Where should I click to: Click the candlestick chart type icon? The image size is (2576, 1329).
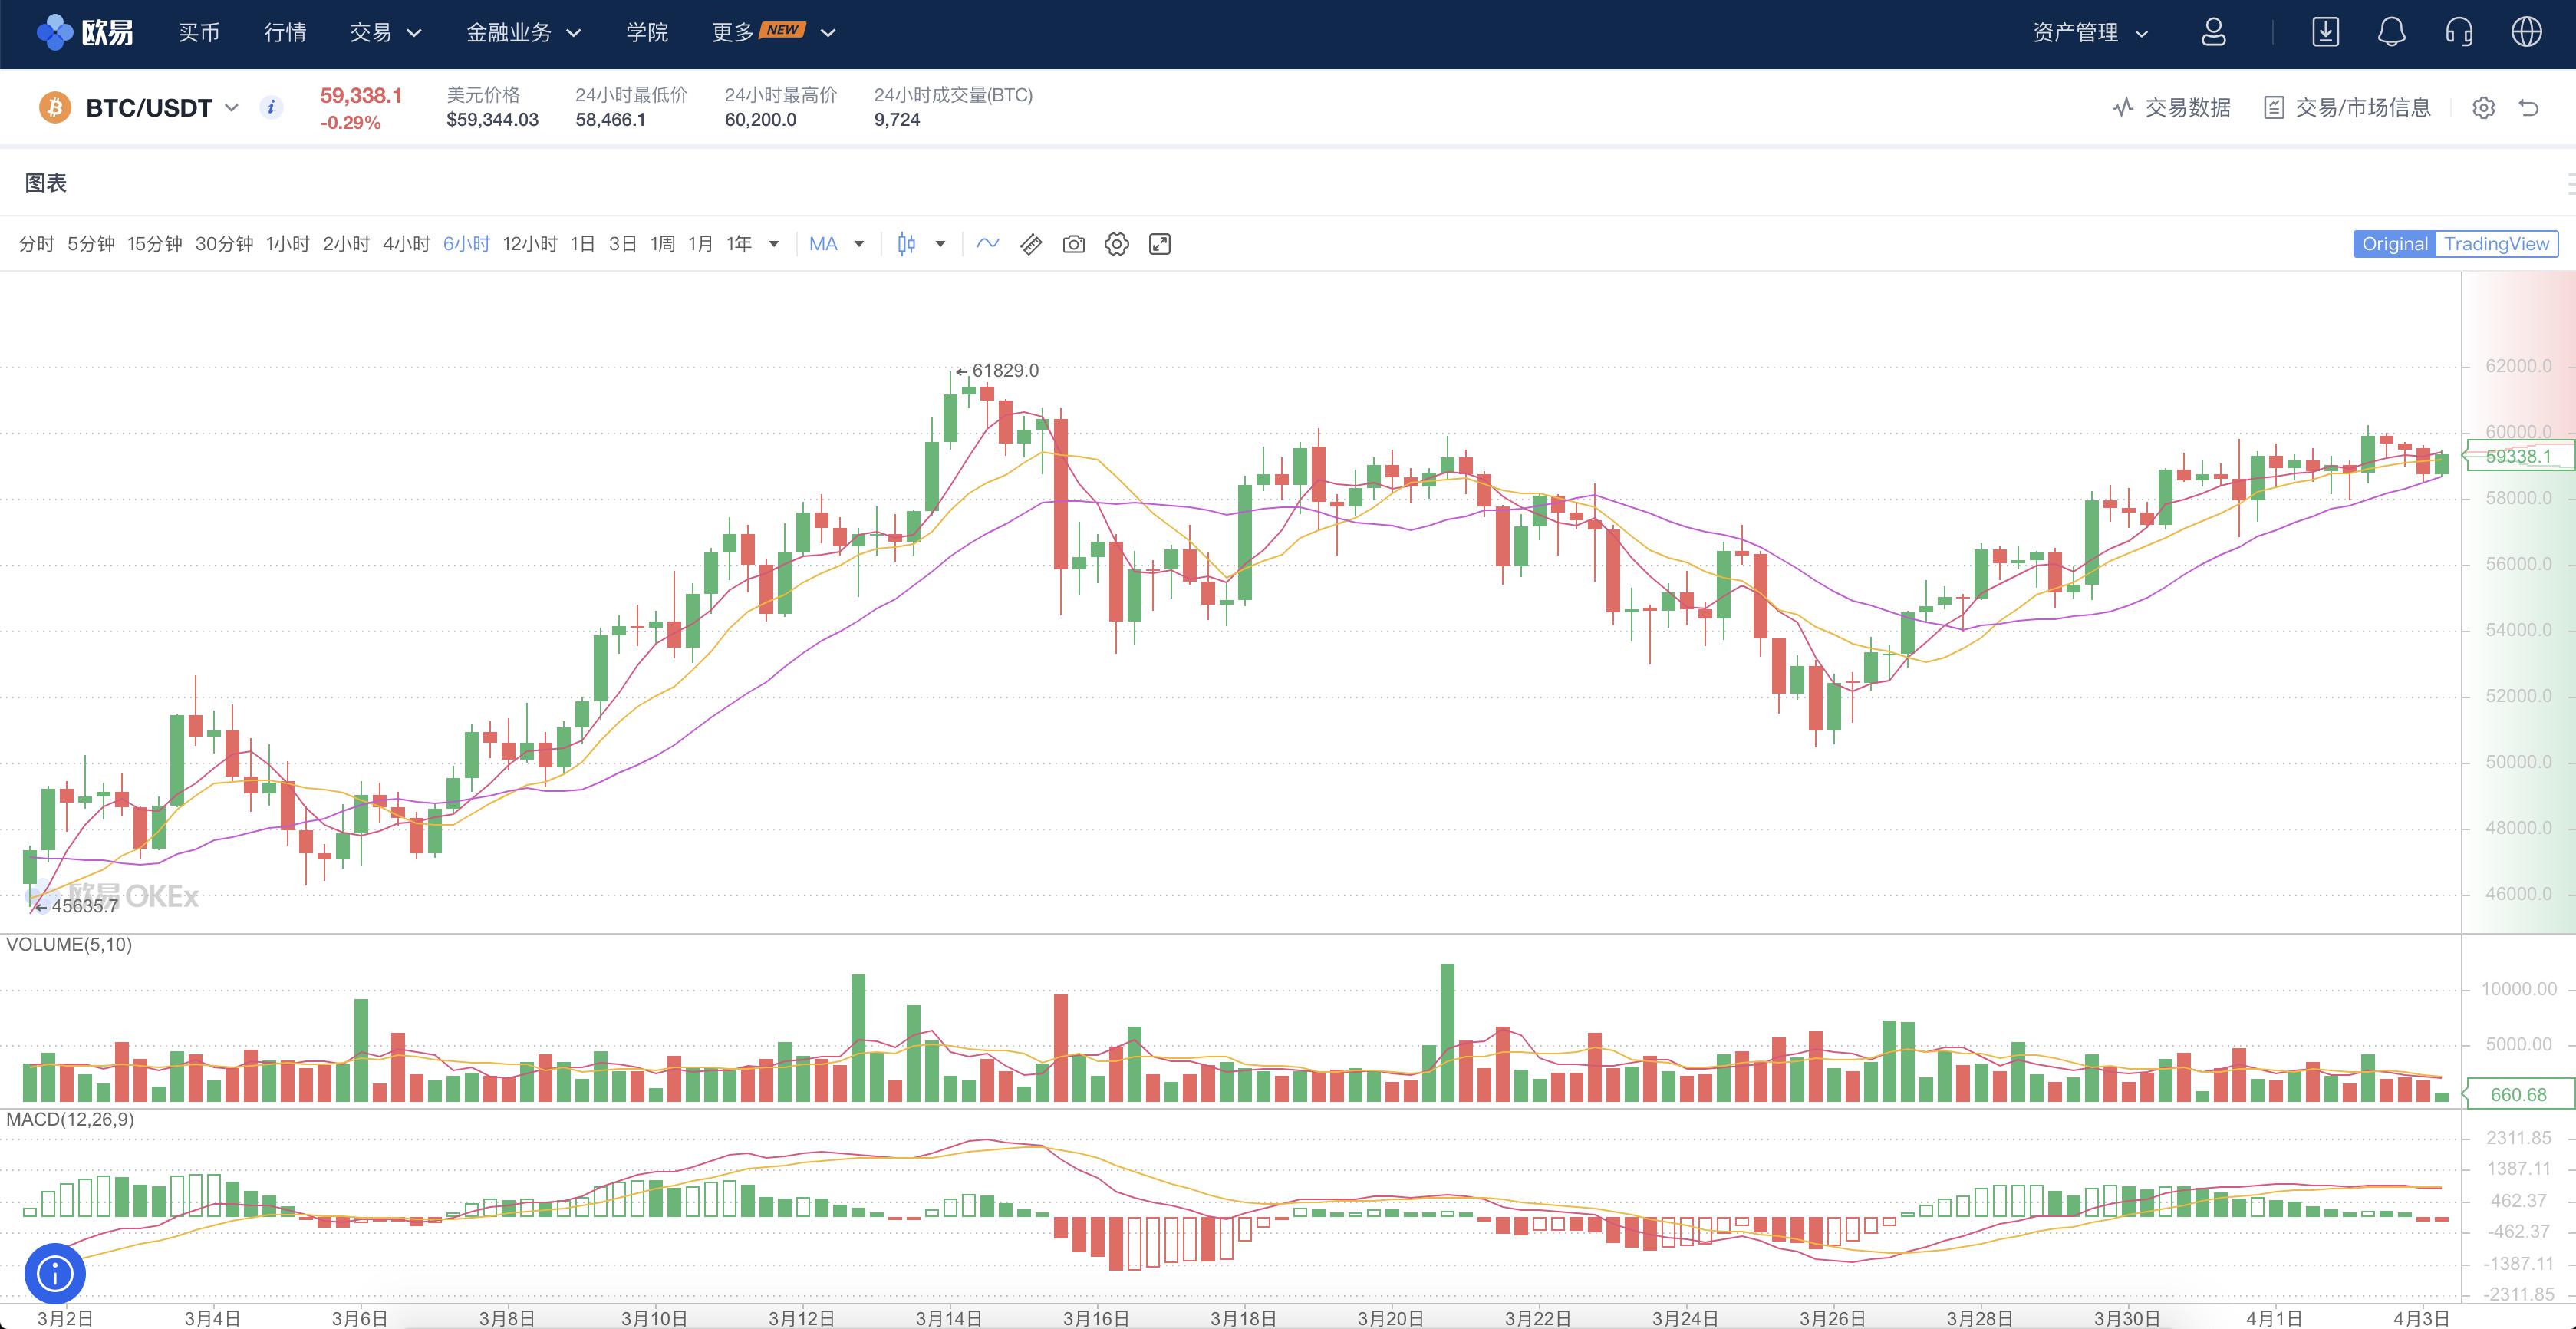coord(906,244)
